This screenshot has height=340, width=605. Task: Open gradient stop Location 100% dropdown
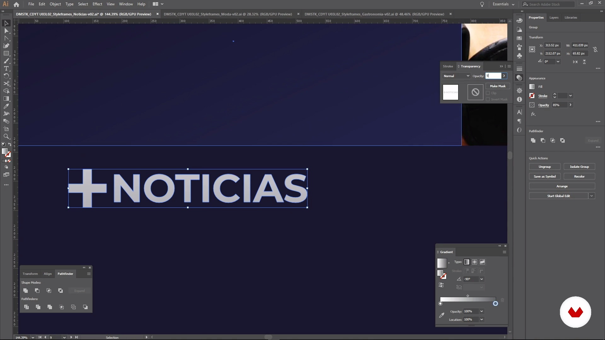pos(481,320)
